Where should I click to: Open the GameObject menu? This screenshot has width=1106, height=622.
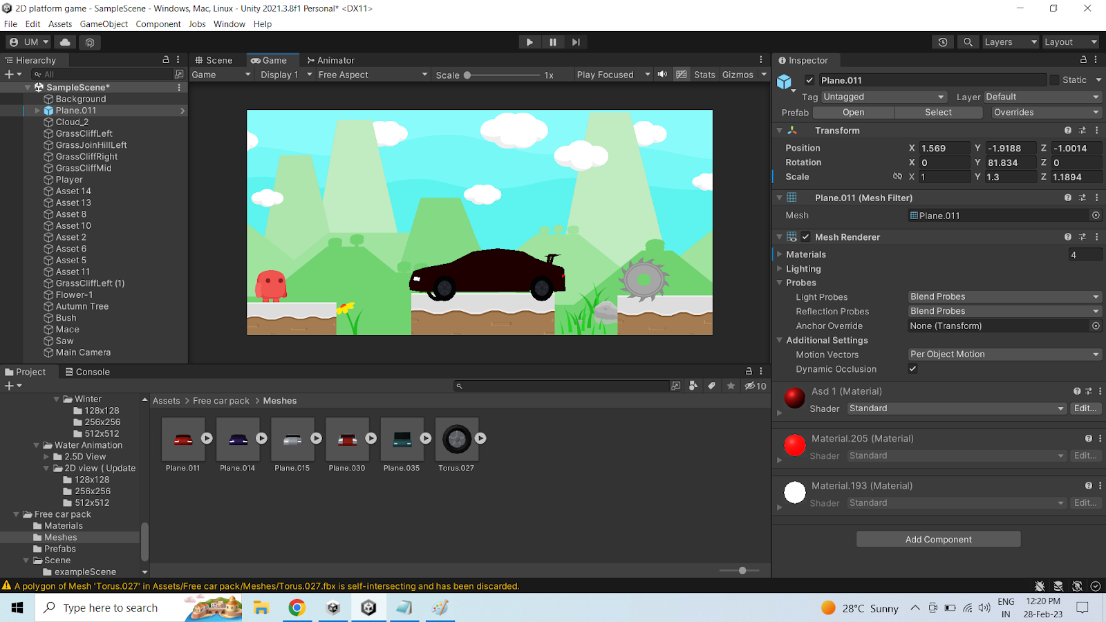coord(104,24)
